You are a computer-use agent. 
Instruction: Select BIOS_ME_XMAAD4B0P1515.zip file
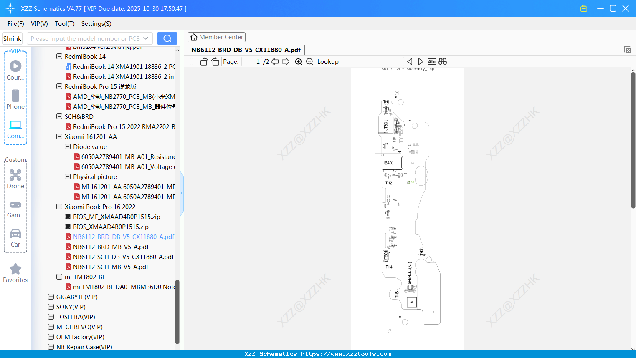117,217
